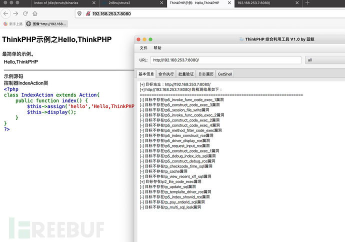Click the tp5_index_construct_rce result line

coord(176,135)
